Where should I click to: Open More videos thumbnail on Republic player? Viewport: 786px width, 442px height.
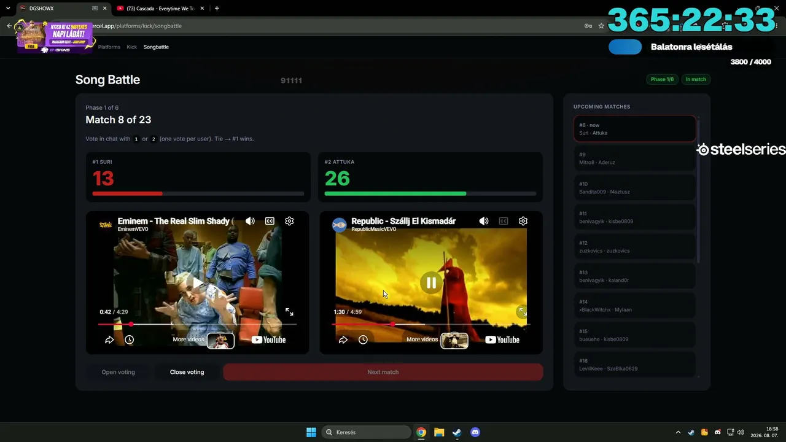pyautogui.click(x=454, y=340)
